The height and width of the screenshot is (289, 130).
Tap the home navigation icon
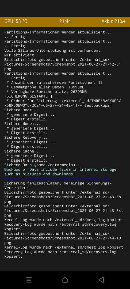65,280
